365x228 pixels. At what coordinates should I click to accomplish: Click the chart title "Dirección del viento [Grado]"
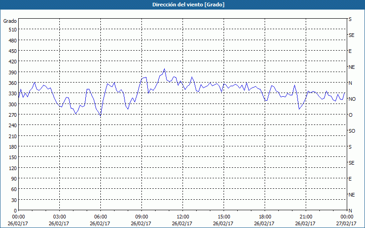[x=188, y=5]
